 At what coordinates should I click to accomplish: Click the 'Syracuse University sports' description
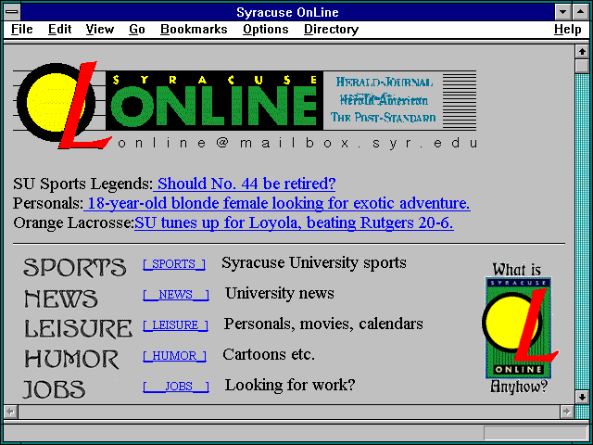click(x=314, y=262)
